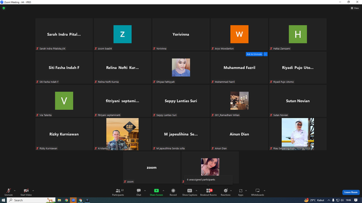This screenshot has width=362, height=203.
Task: Select Sutan Novian tile
Action: [x=298, y=101]
